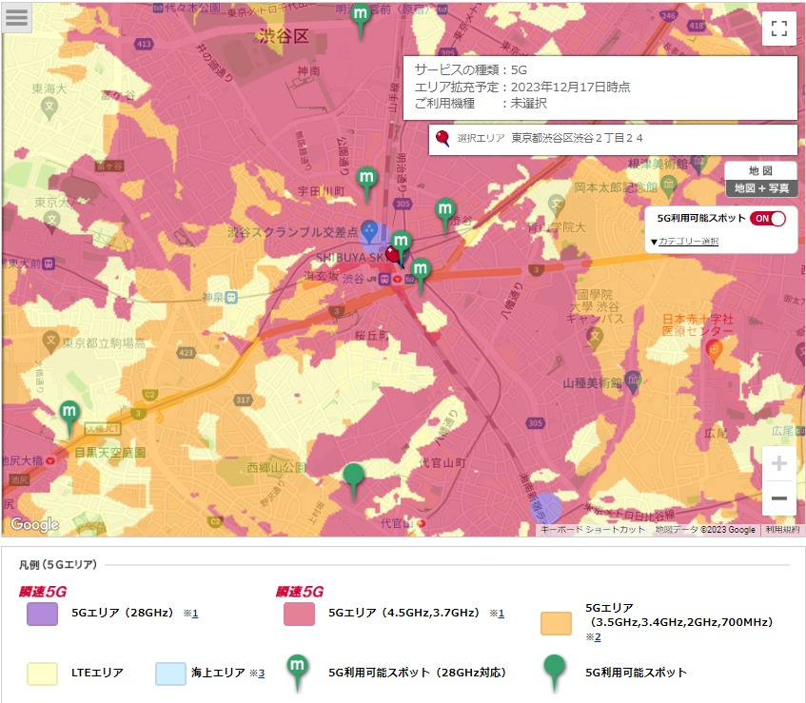Click 利用規約 terms link on map

click(x=782, y=530)
